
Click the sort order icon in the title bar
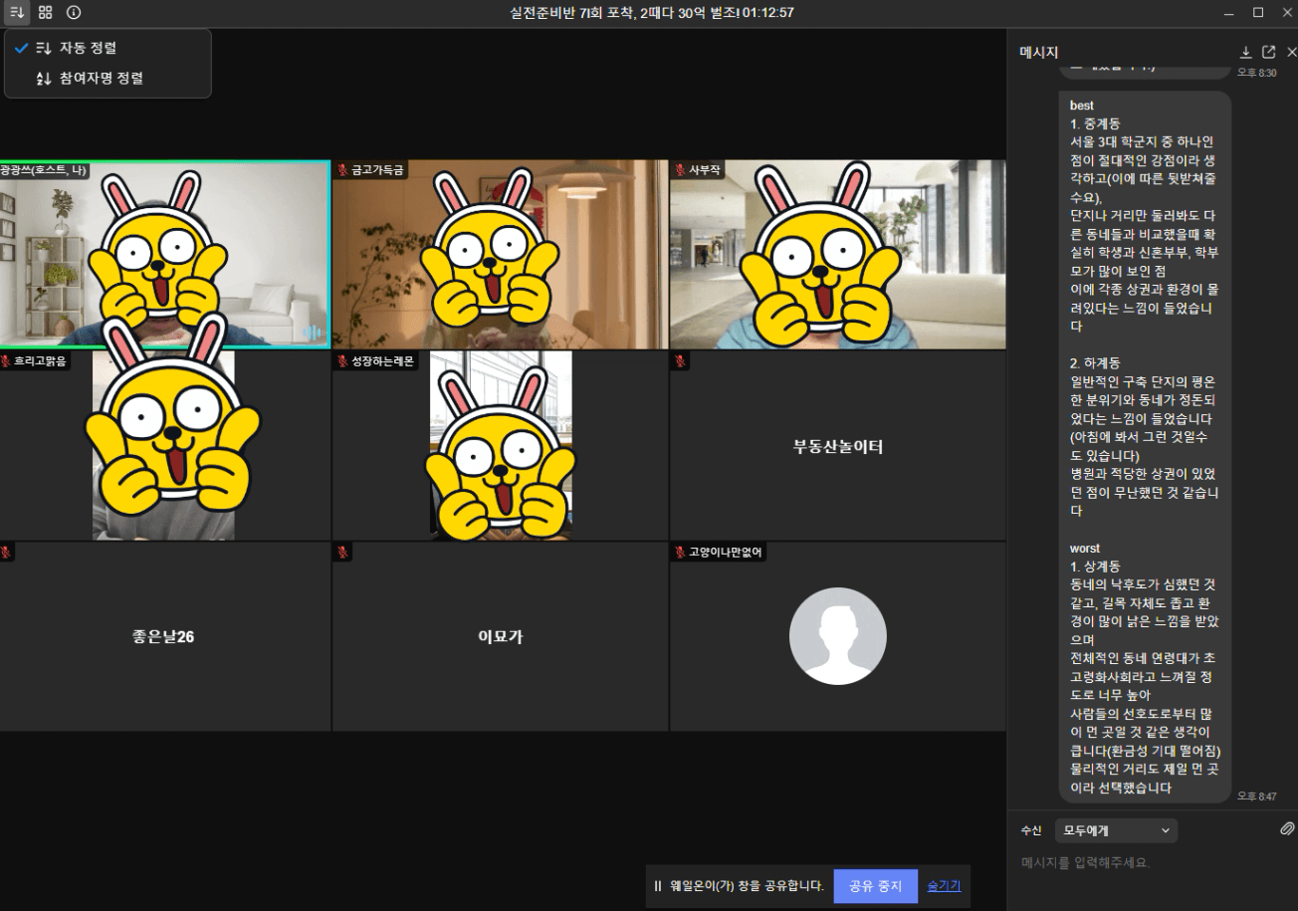coord(17,13)
